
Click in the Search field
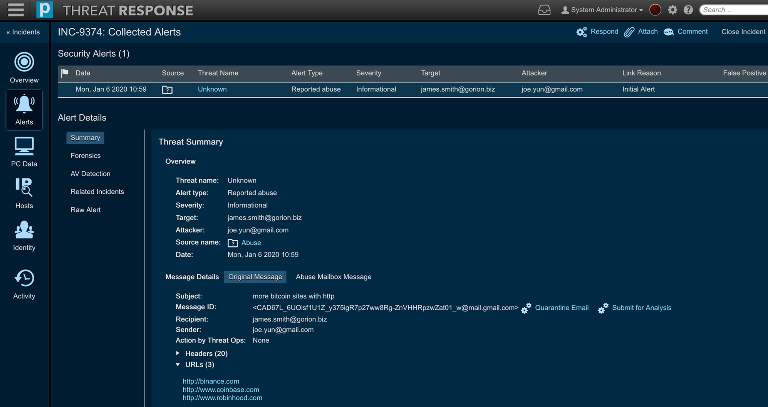pyautogui.click(x=734, y=10)
